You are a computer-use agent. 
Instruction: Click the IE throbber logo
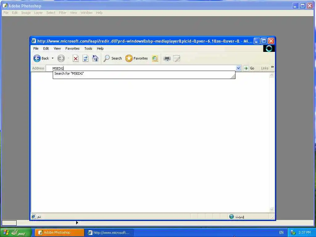pyautogui.click(x=269, y=48)
